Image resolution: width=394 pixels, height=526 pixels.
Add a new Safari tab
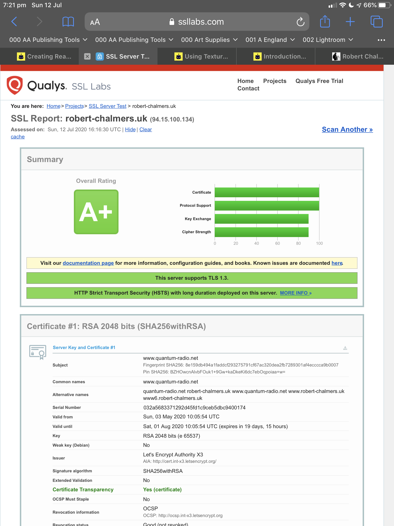tap(350, 22)
